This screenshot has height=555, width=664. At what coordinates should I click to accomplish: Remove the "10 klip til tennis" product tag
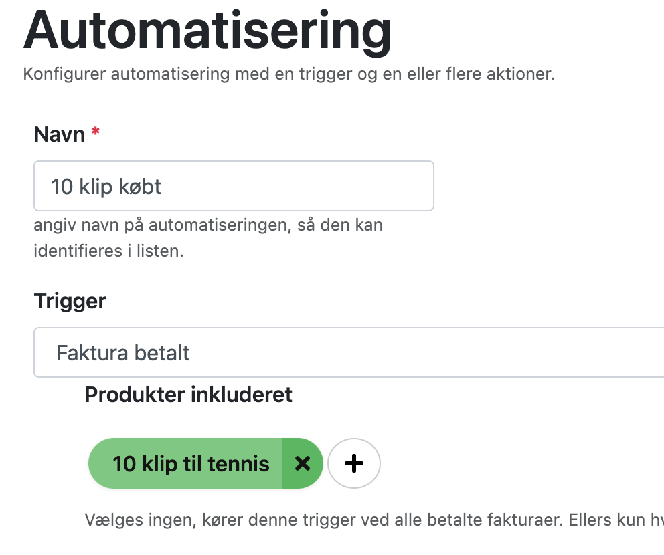coord(303,463)
